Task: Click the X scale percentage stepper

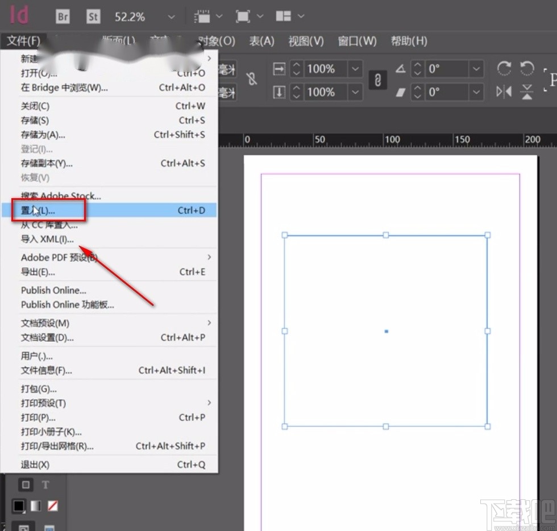Action: click(x=297, y=69)
